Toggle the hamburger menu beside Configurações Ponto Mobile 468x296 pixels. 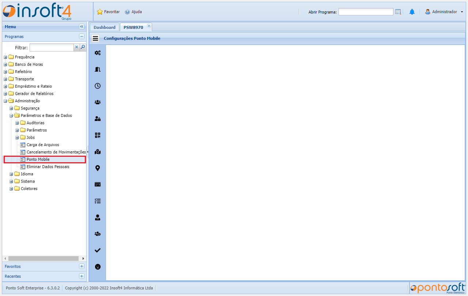click(x=95, y=38)
